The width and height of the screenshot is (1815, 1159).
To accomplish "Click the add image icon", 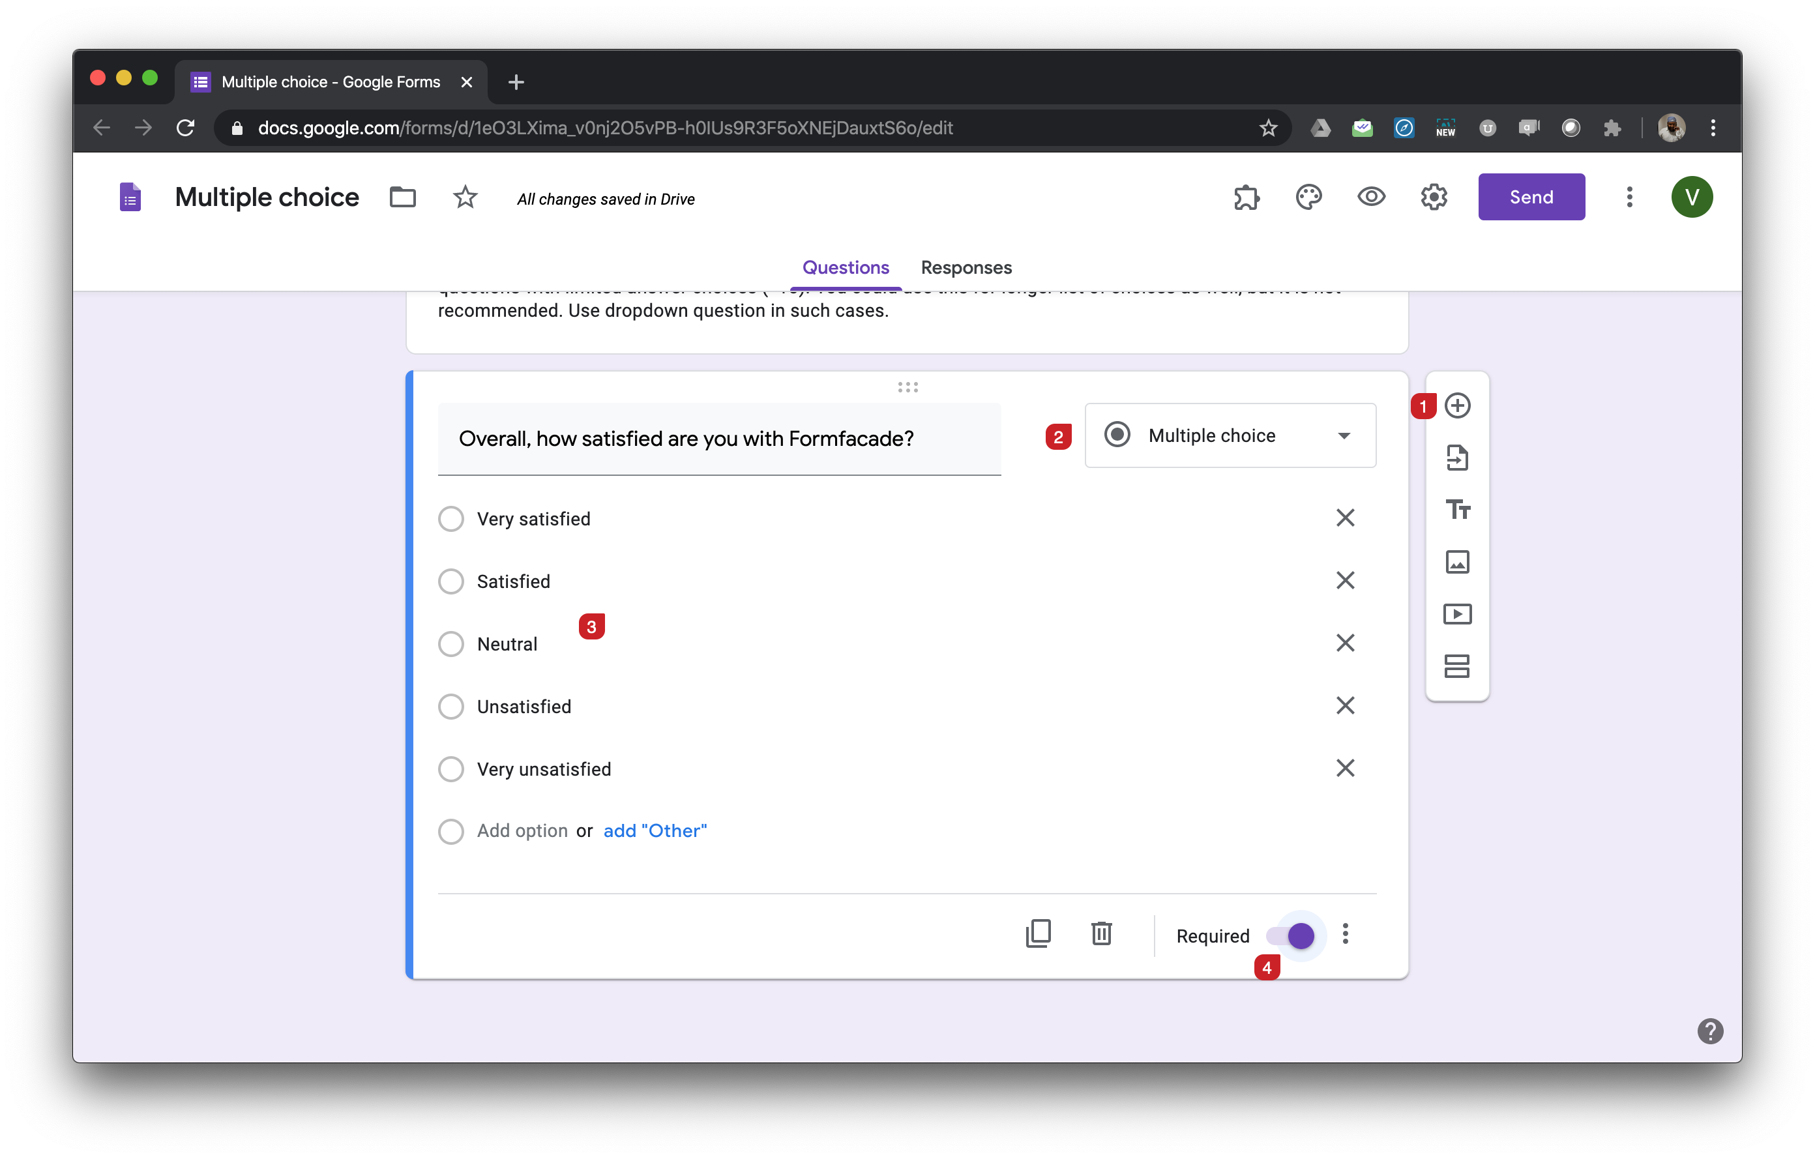I will click(1455, 561).
